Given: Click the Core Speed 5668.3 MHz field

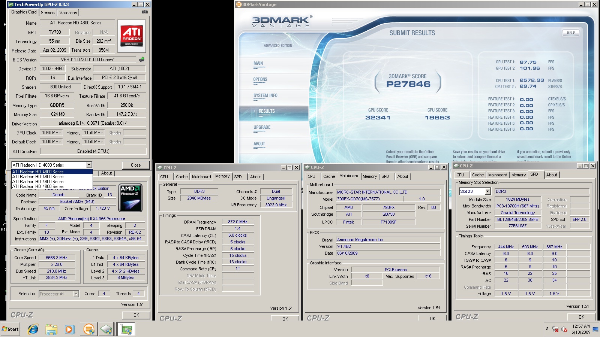Looking at the screenshot, I should click(x=57, y=258).
